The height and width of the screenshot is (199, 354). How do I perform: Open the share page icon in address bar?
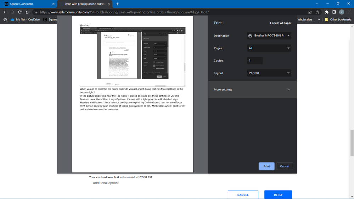(x=310, y=12)
